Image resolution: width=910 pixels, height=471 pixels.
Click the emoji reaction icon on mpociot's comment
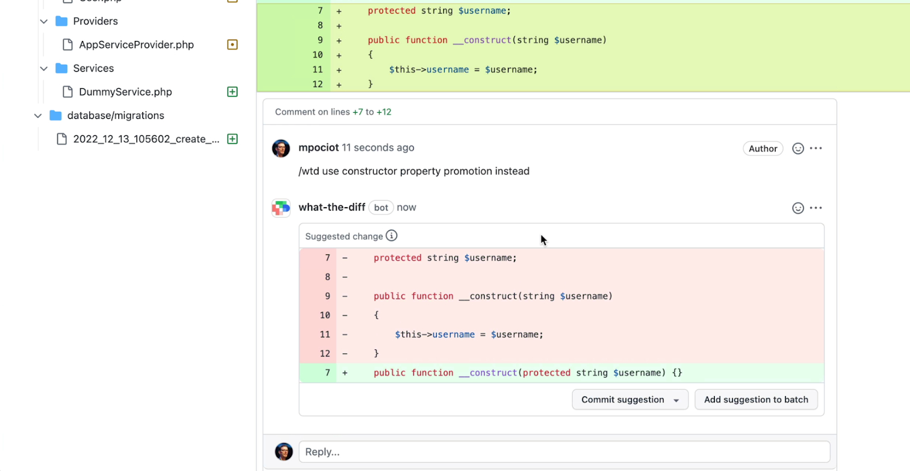tap(798, 148)
